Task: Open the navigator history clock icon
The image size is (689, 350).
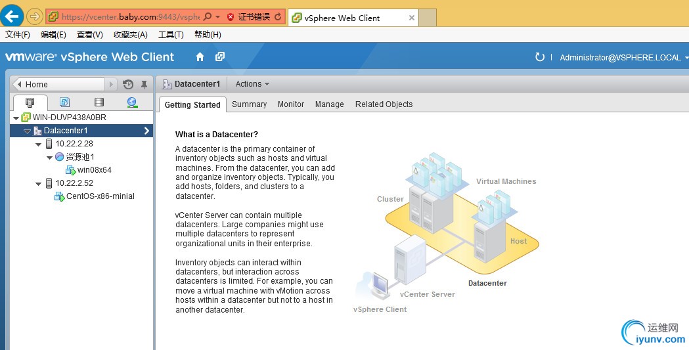Action: coord(128,84)
